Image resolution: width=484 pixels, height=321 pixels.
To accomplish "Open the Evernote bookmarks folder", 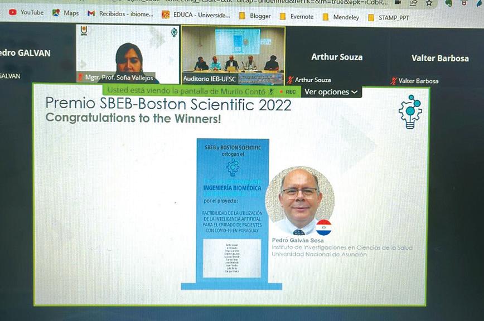I will [x=297, y=16].
